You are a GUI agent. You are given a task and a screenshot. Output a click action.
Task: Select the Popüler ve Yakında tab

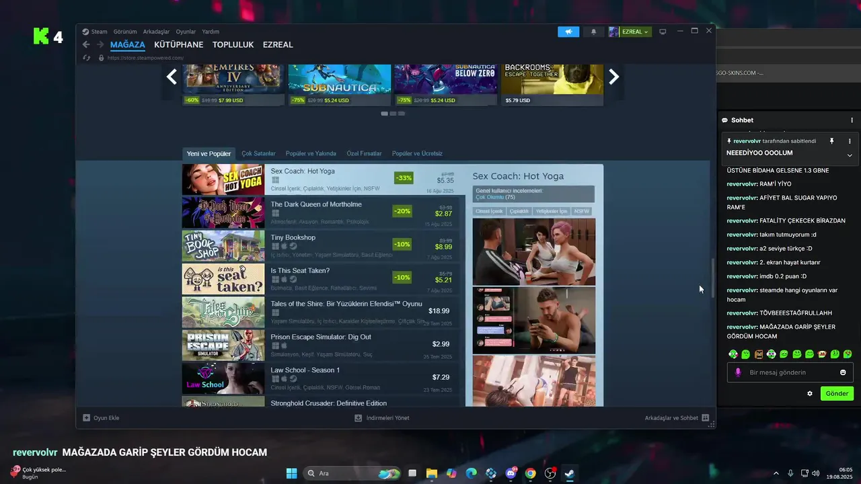pos(311,154)
